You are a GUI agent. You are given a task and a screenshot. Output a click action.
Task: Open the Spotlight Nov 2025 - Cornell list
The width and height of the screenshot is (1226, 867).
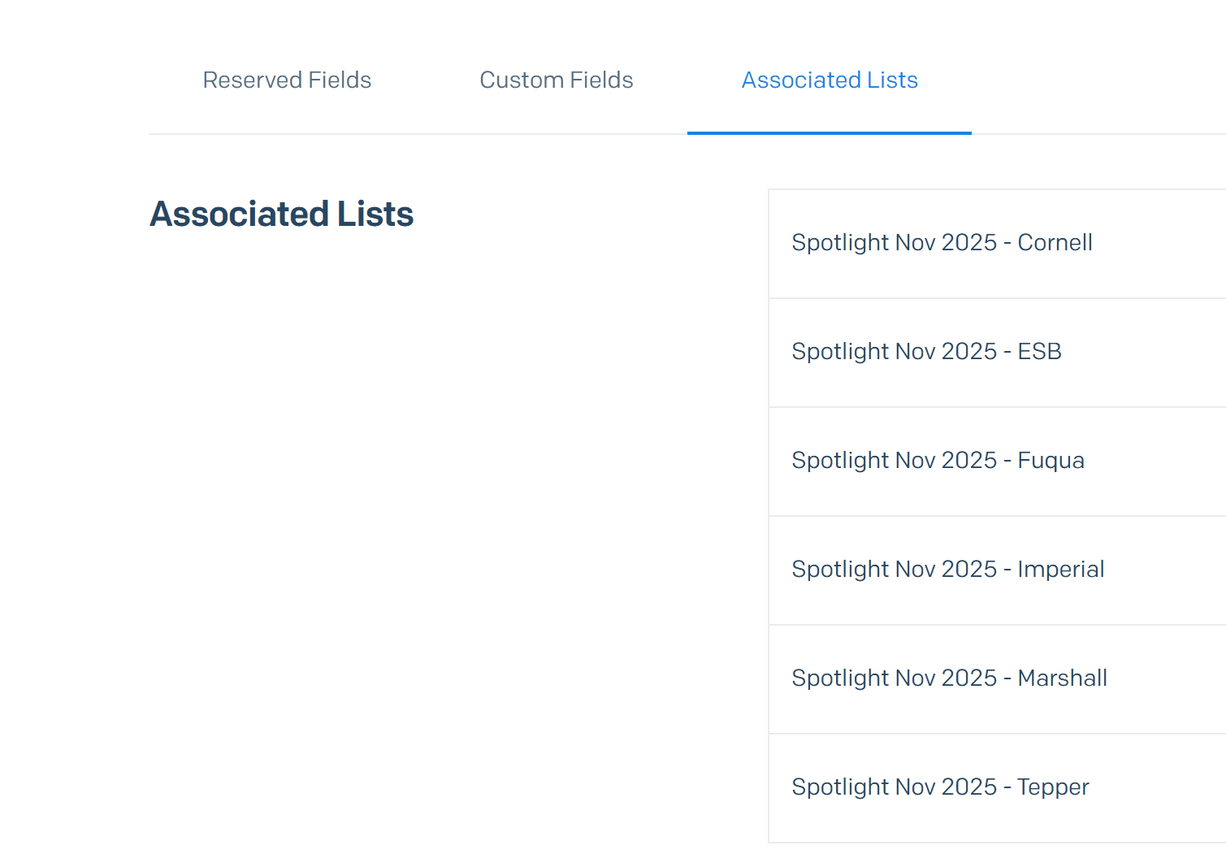point(942,243)
